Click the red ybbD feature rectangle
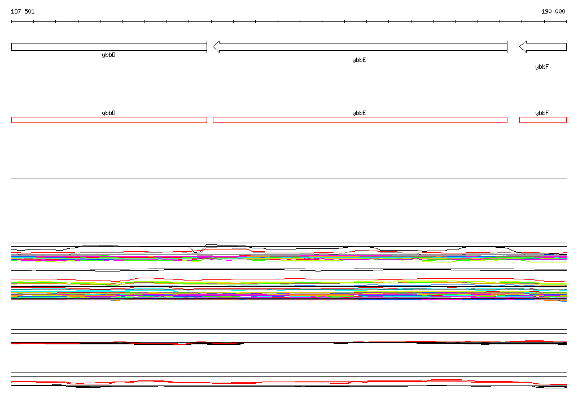The height and width of the screenshot is (403, 578). [109, 120]
